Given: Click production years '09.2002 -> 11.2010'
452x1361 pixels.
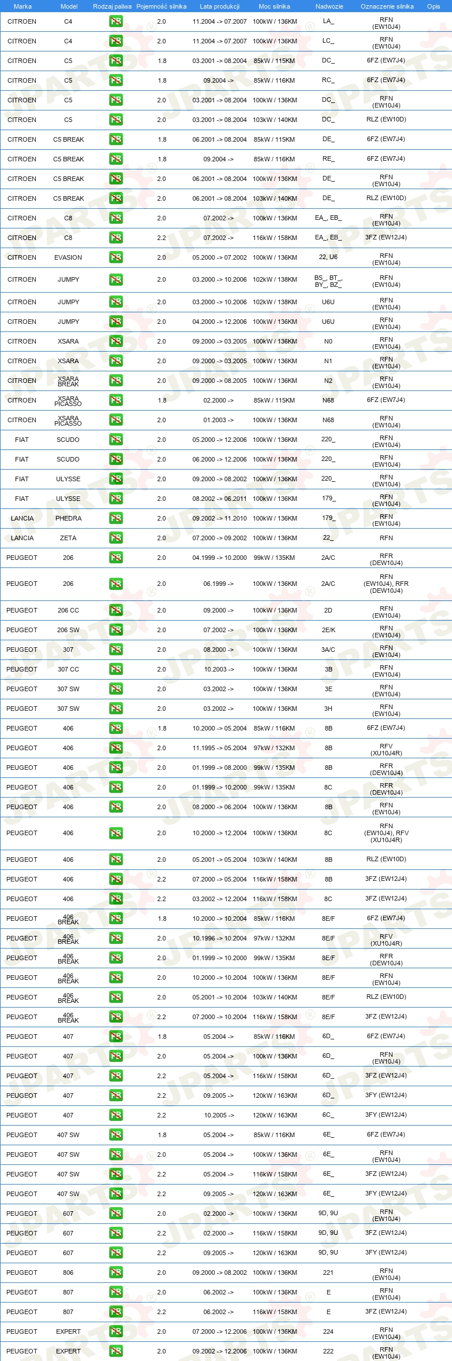Looking at the screenshot, I should click(x=220, y=518).
